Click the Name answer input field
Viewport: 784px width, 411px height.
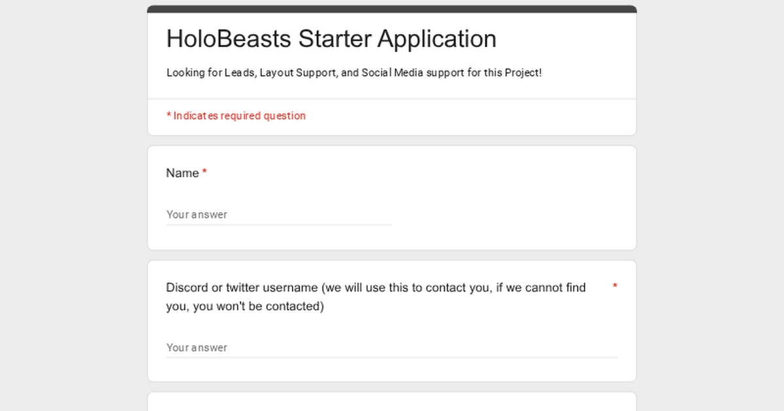(x=278, y=215)
